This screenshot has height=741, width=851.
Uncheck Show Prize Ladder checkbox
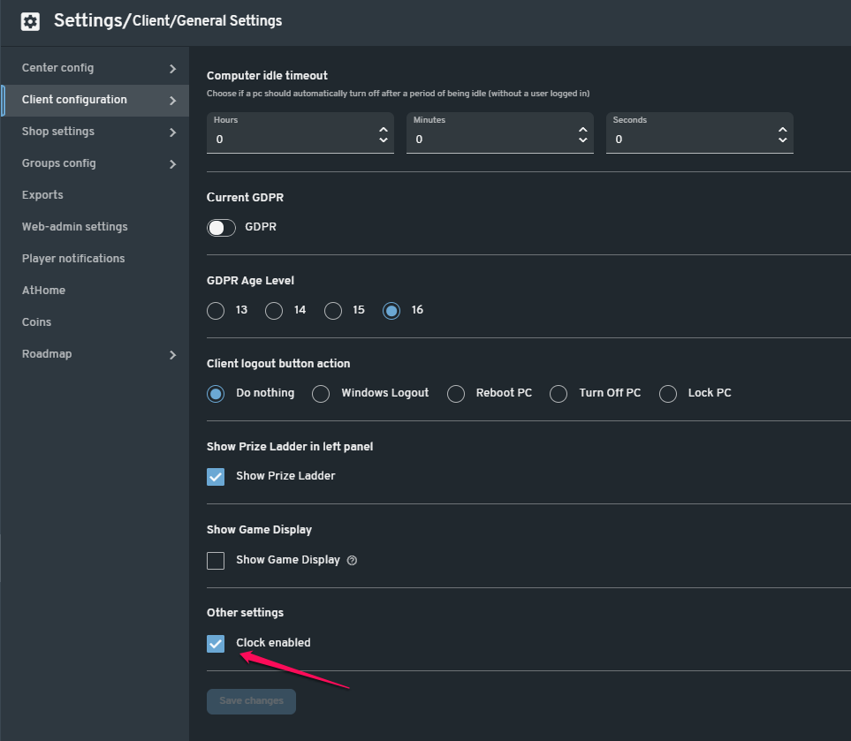(x=216, y=477)
